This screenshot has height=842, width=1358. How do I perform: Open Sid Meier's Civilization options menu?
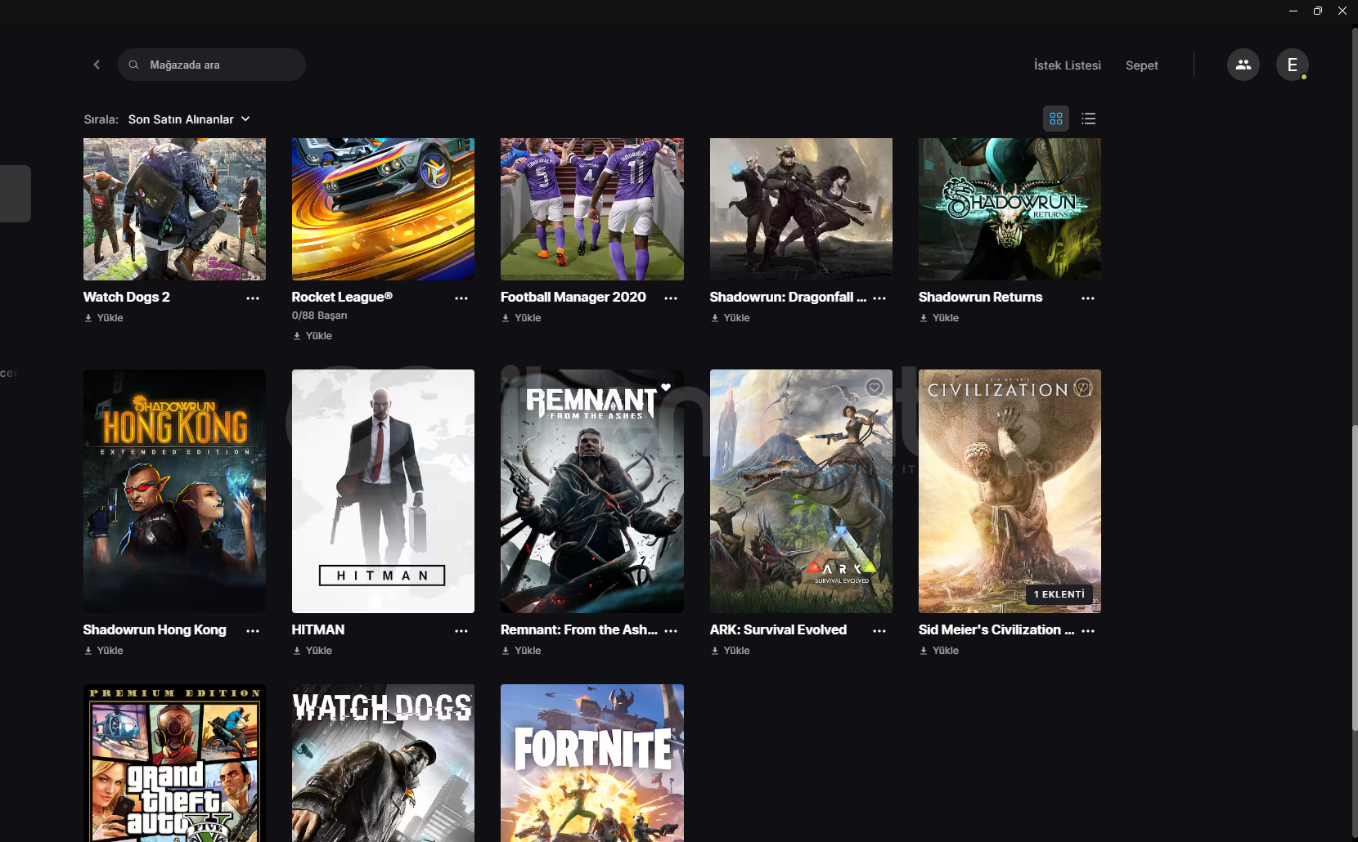1088,631
